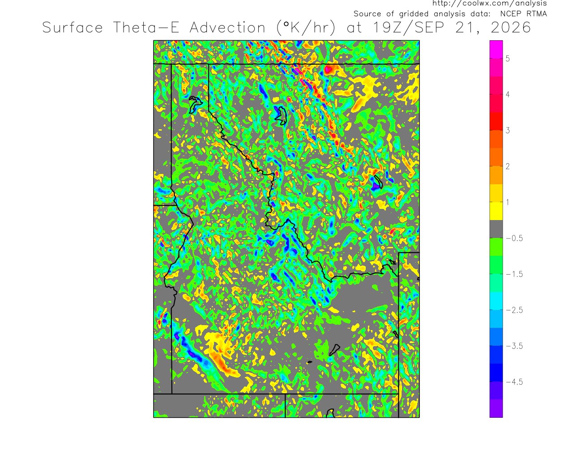Select the purple swatch at the colorbar bottom
This screenshot has height=458, width=573.
pyautogui.click(x=496, y=408)
